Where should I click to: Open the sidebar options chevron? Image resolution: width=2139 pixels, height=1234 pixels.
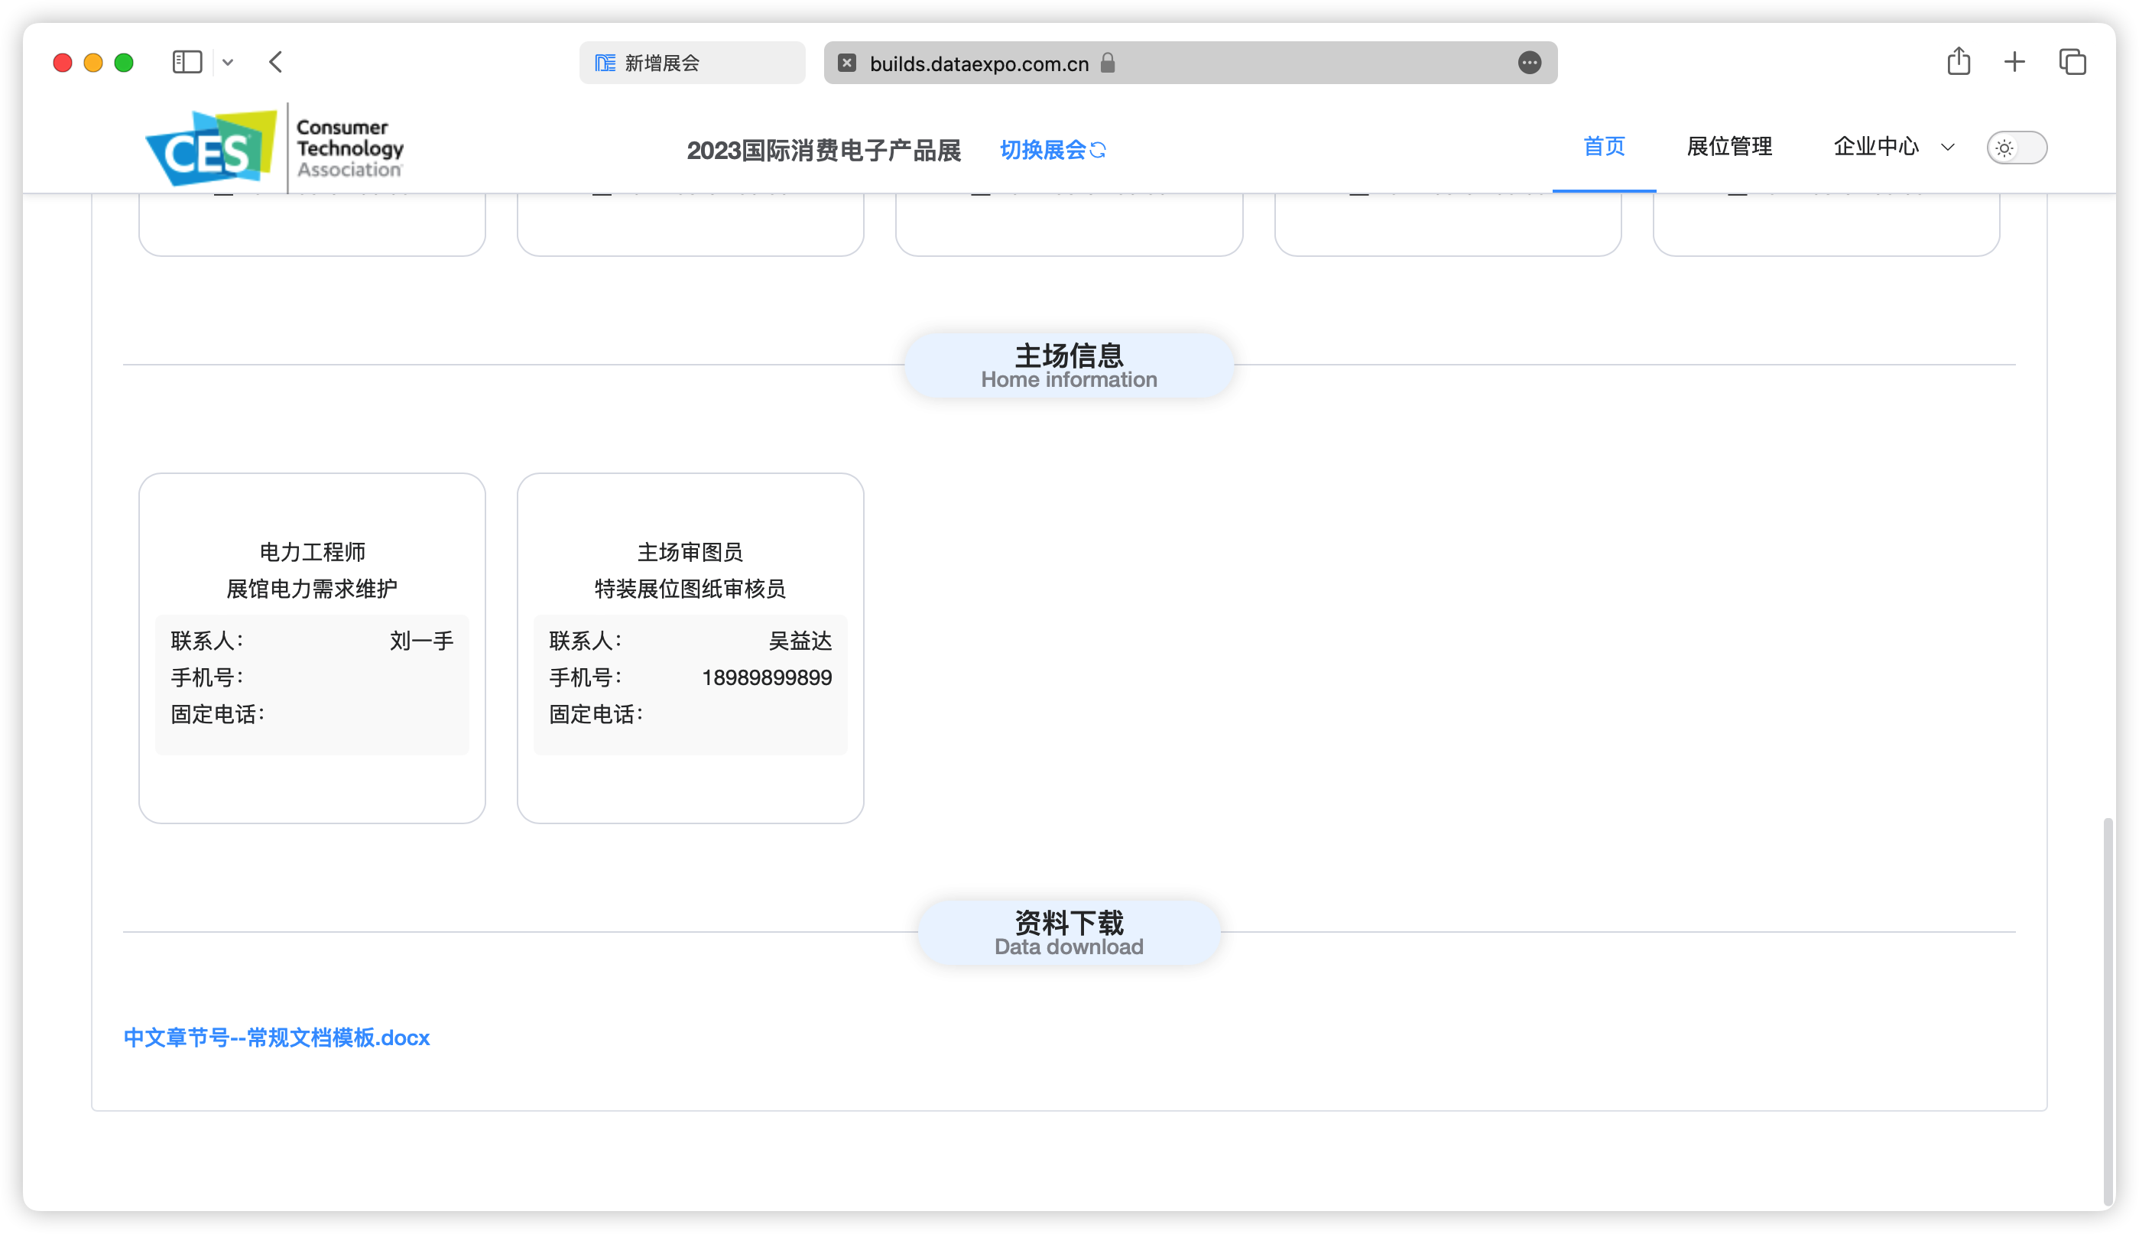(228, 63)
